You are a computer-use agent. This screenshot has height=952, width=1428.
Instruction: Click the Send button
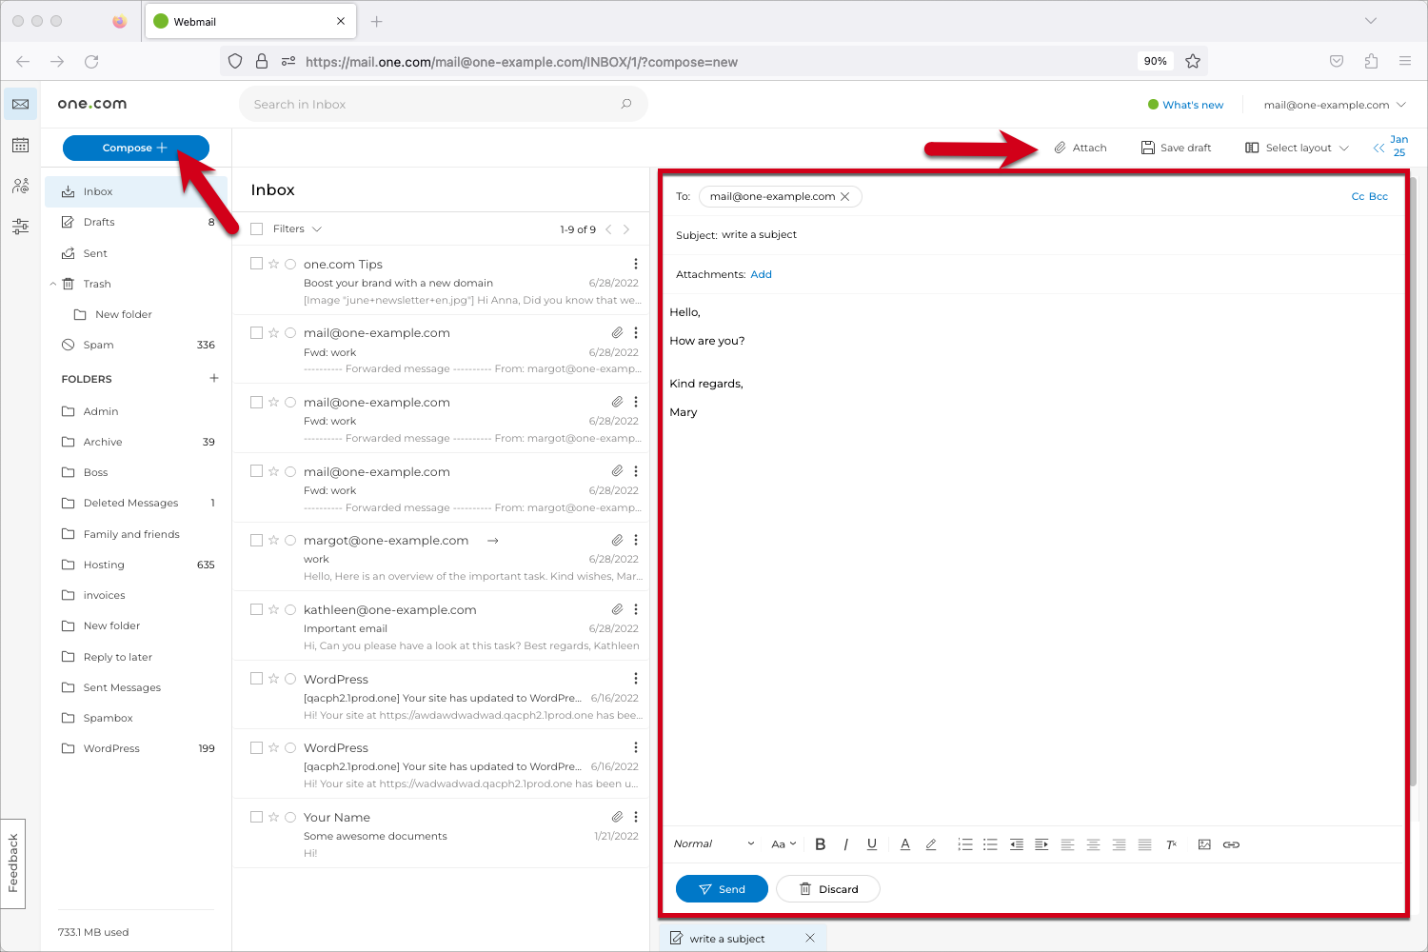[722, 888]
